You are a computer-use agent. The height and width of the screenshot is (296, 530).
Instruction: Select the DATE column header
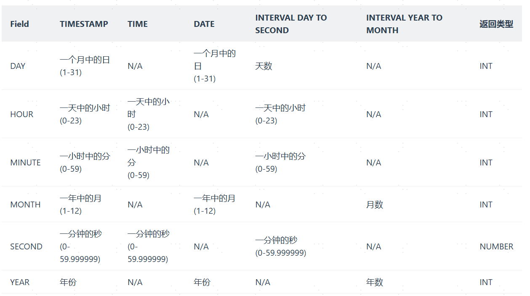[x=204, y=24]
